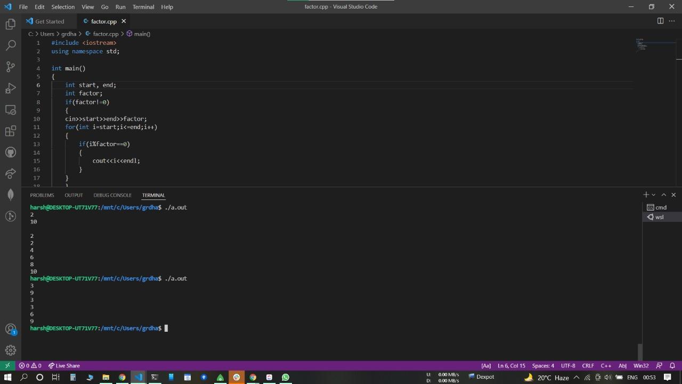The width and height of the screenshot is (682, 384).
Task: Toggle the [Aa] status bar item
Action: [486, 366]
